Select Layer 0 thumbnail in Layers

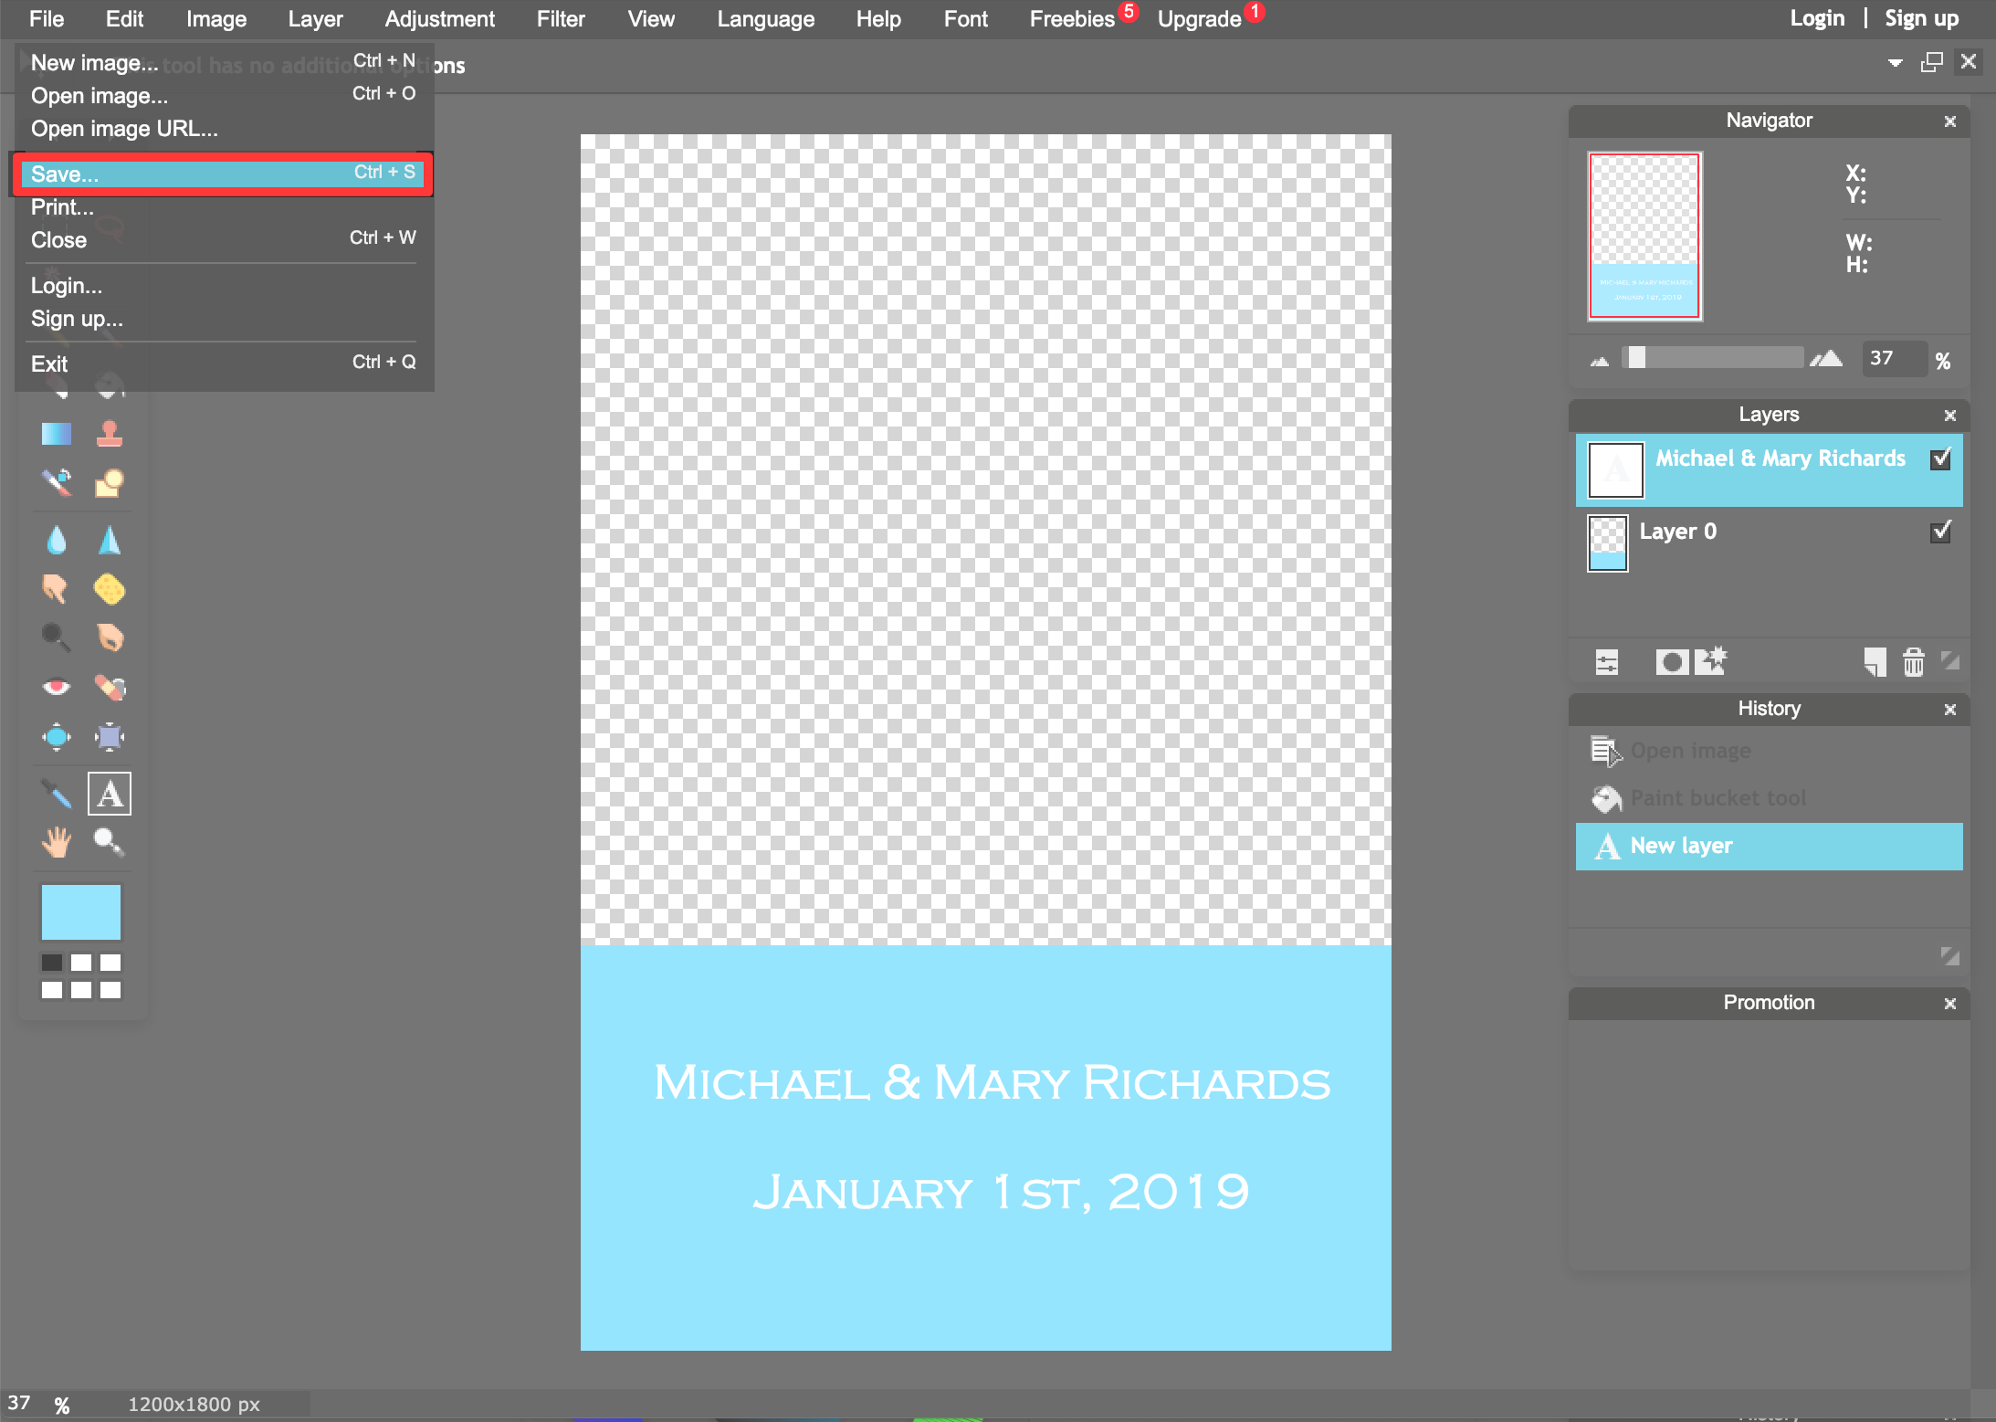point(1607,543)
